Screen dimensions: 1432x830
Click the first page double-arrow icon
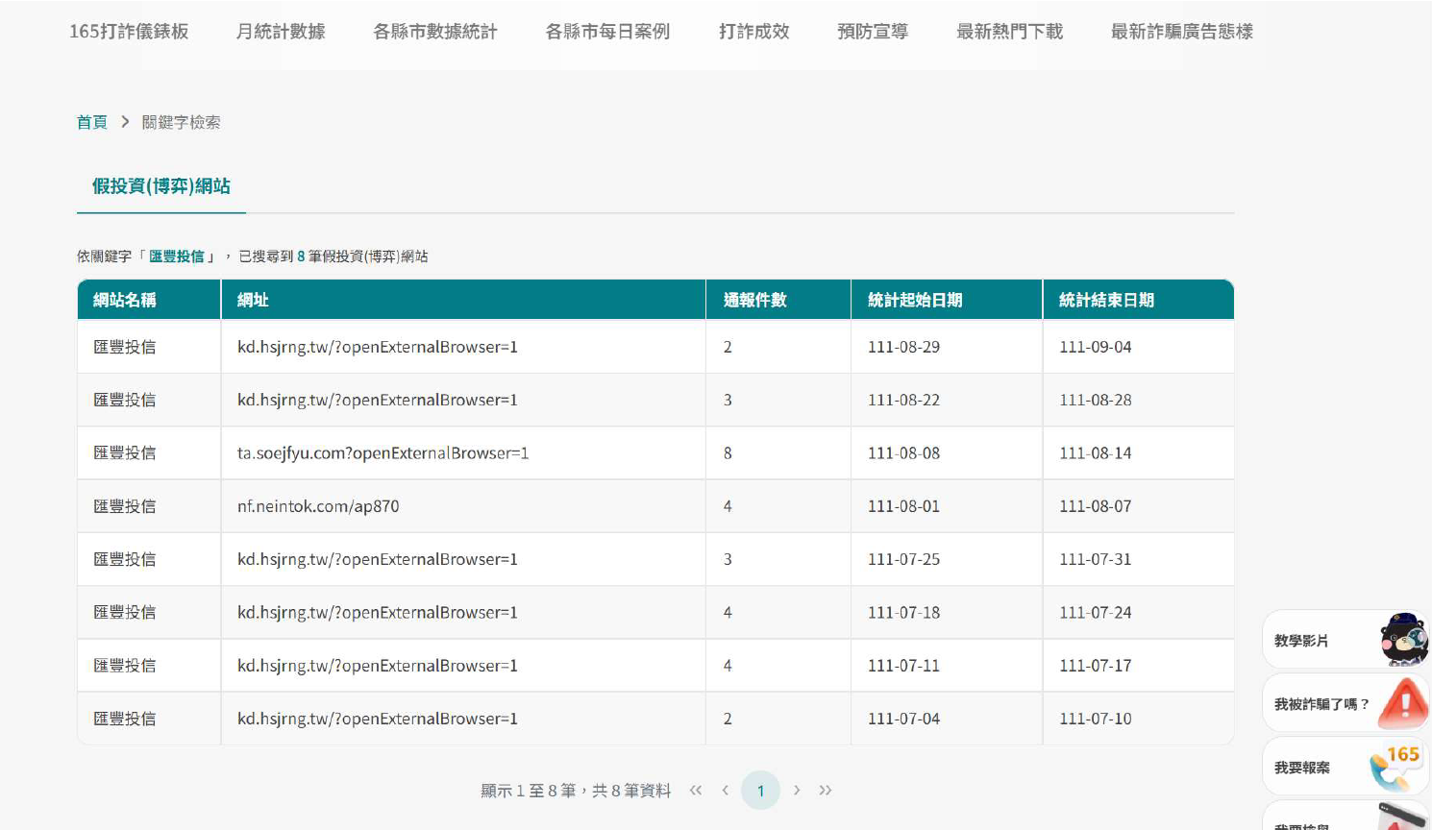696,791
